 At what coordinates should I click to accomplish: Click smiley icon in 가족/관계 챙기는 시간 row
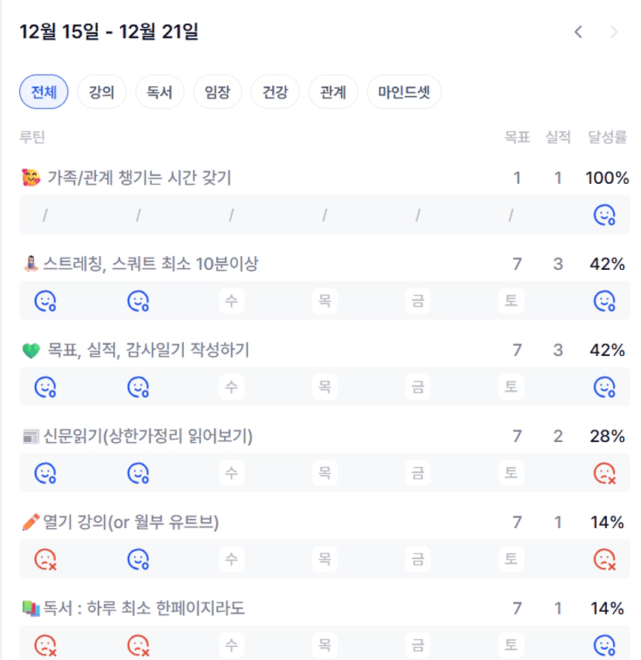(604, 215)
